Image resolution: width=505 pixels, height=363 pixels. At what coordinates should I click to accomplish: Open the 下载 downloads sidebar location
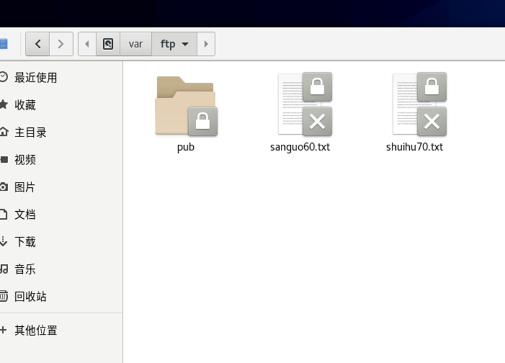[x=61, y=242]
